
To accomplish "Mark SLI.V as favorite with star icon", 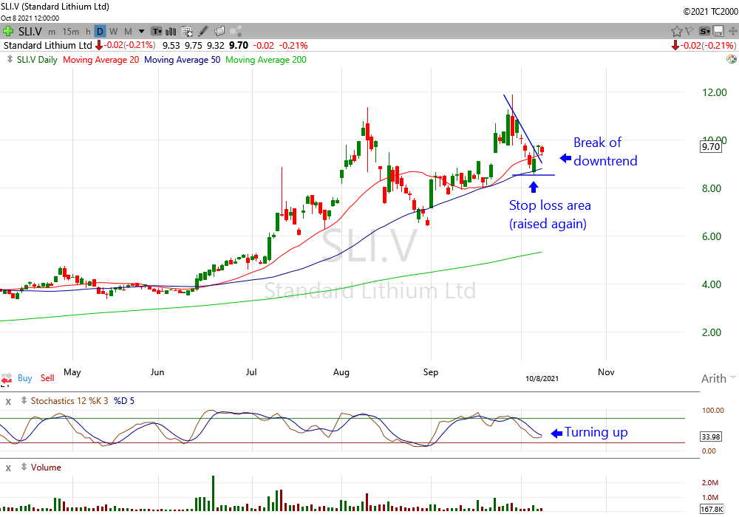I will point(677,32).
